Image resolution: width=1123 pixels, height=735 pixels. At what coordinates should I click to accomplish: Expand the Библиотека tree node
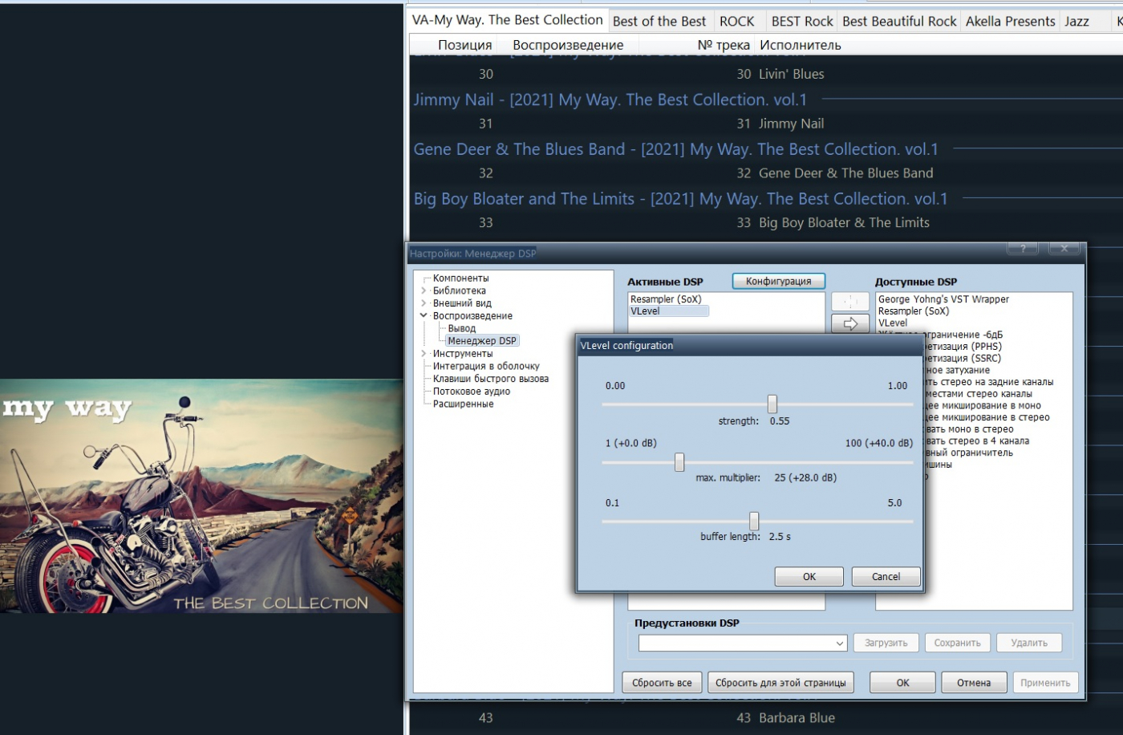click(x=424, y=290)
